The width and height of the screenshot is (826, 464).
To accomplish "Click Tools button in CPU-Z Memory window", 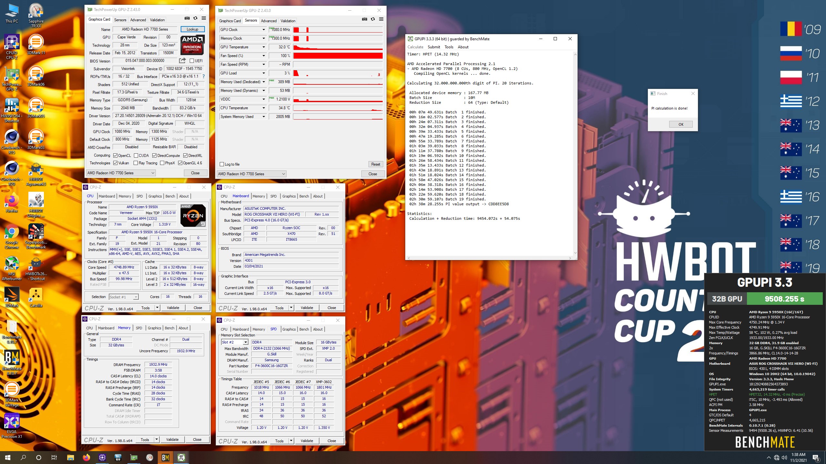I will pos(145,440).
